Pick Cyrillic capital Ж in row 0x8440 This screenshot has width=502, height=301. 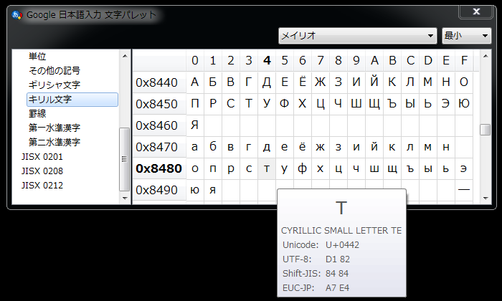pyautogui.click(x=321, y=82)
